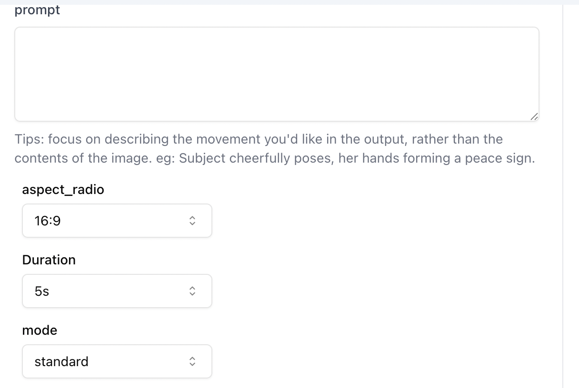Click the tips text about describing movement
This screenshot has width=579, height=388.
275,148
